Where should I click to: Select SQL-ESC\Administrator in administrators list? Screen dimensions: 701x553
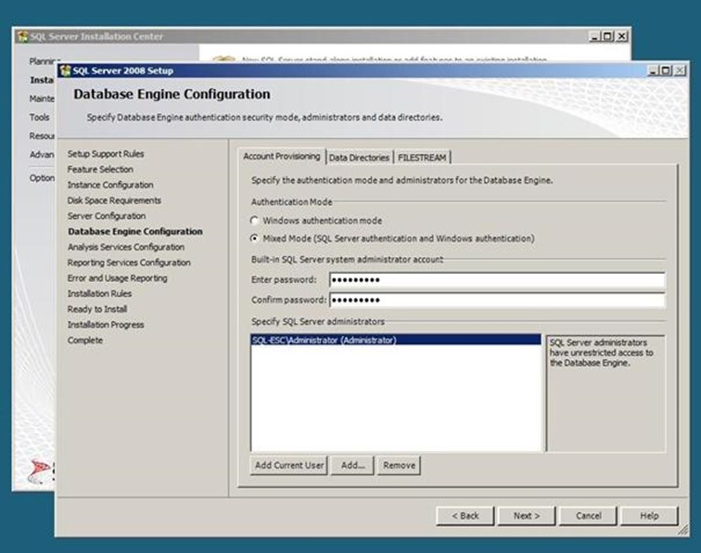[396, 340]
